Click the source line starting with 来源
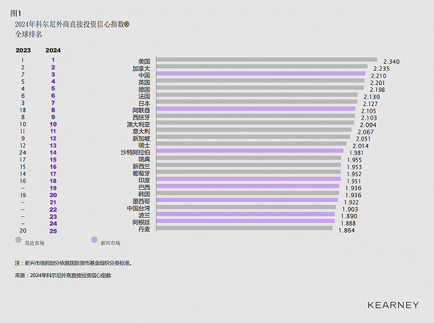Viewport: 434px width, 323px height. click(63, 275)
